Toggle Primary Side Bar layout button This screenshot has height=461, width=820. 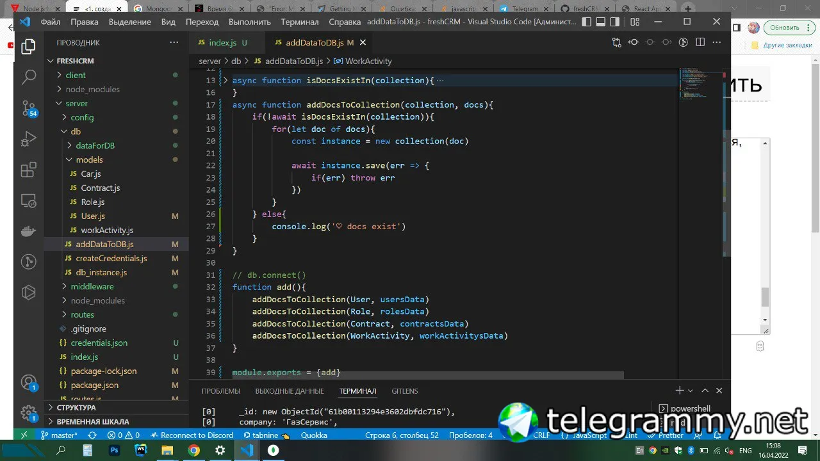click(586, 22)
